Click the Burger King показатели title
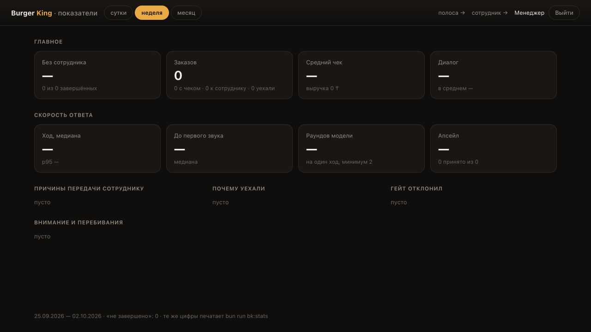The image size is (591, 332). tap(54, 13)
